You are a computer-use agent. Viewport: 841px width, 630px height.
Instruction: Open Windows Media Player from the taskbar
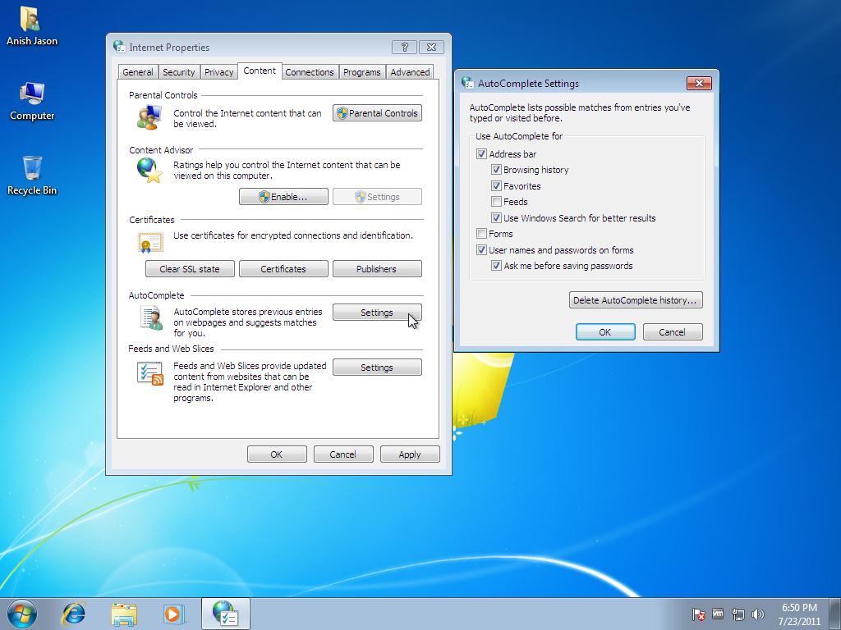tap(173, 614)
